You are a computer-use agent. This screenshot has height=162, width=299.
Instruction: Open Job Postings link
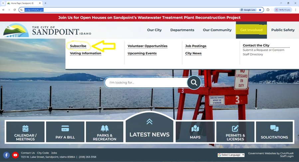click(196, 46)
